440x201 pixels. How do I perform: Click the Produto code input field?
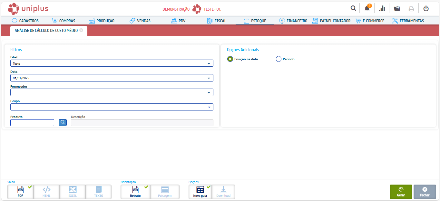point(32,123)
